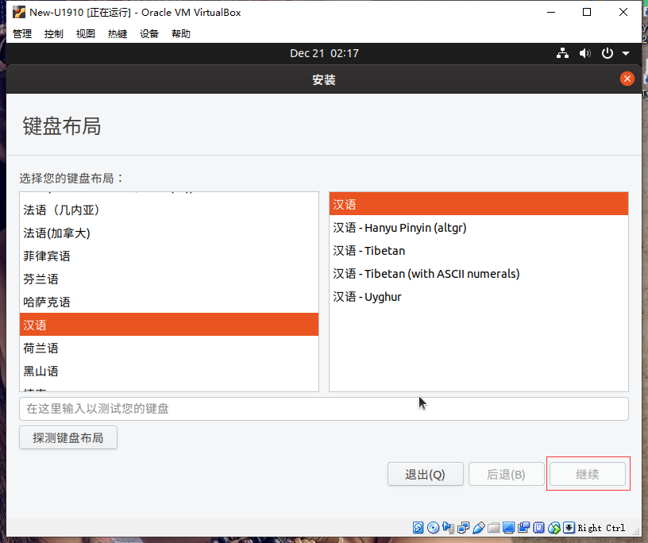Minimize the VirtualBox window

(x=551, y=13)
